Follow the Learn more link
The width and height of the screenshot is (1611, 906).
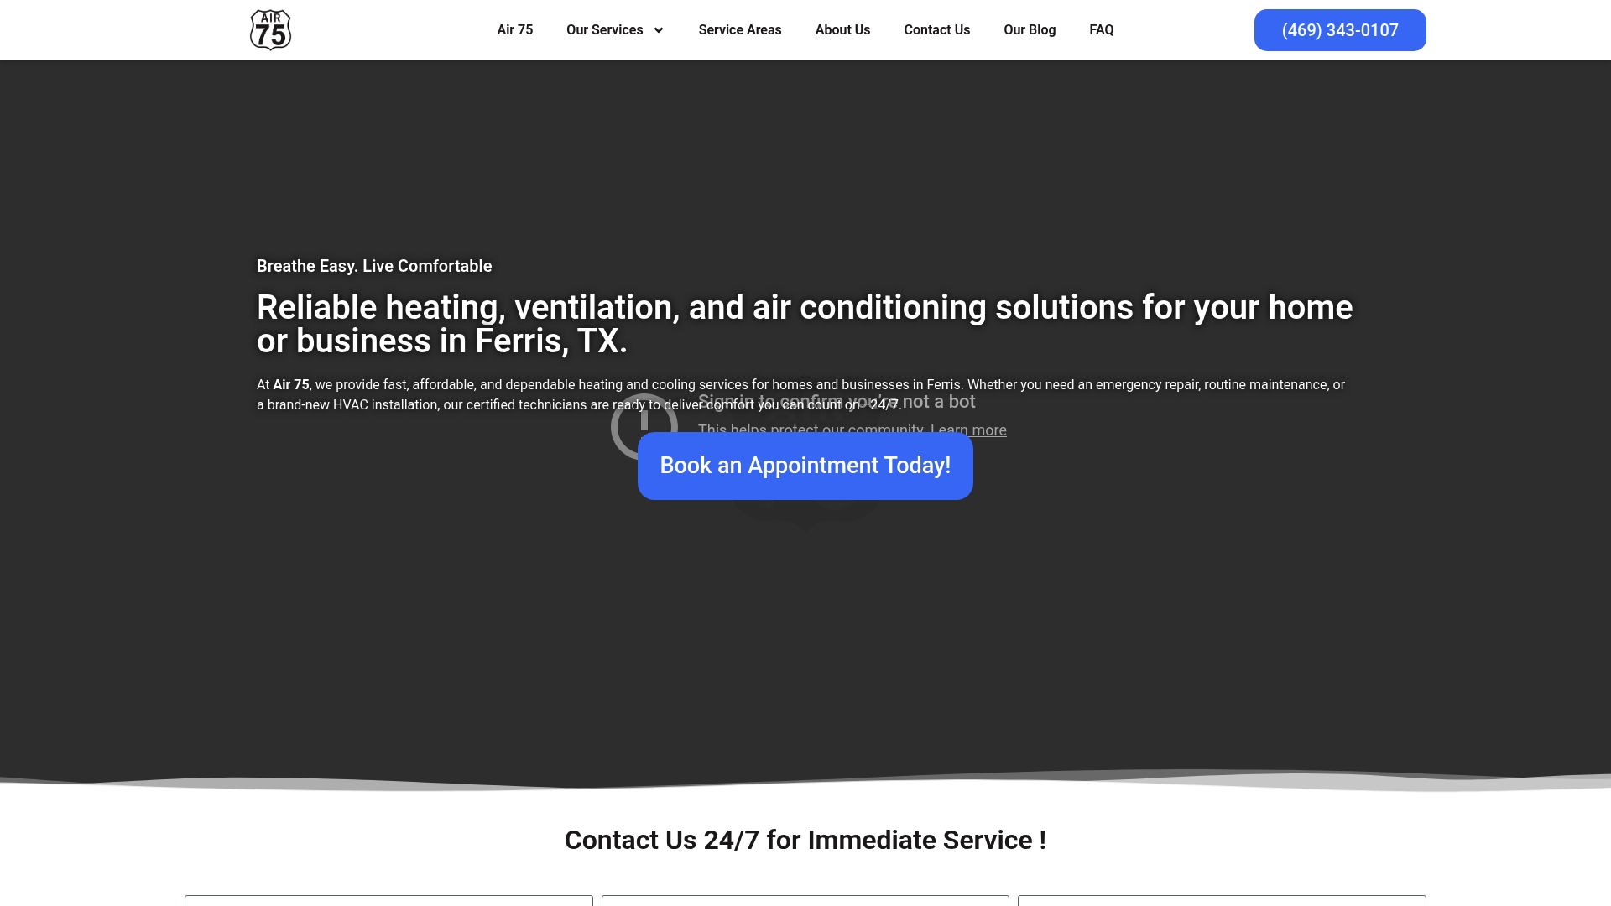pyautogui.click(x=968, y=430)
